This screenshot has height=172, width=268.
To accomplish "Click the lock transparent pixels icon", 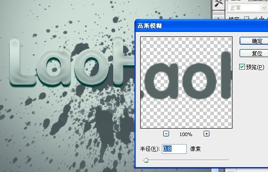I will [x=246, y=18].
